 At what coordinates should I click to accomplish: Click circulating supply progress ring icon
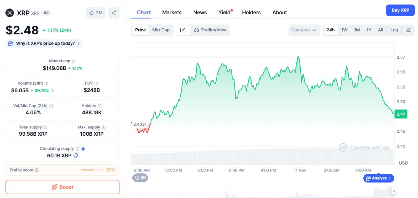(75, 156)
